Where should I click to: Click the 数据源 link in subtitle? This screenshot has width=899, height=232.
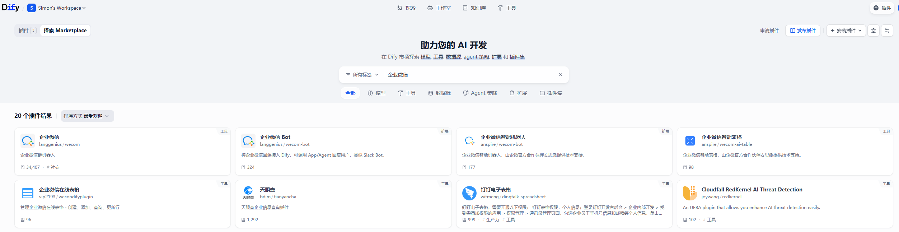point(453,57)
